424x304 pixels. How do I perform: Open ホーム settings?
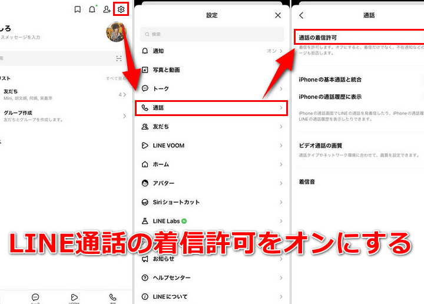click(x=212, y=164)
